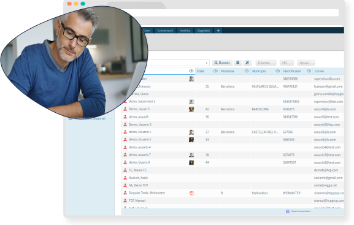The height and width of the screenshot is (225, 354).
Task: Click the user icon beside TCP, Manual
Action: [125, 200]
